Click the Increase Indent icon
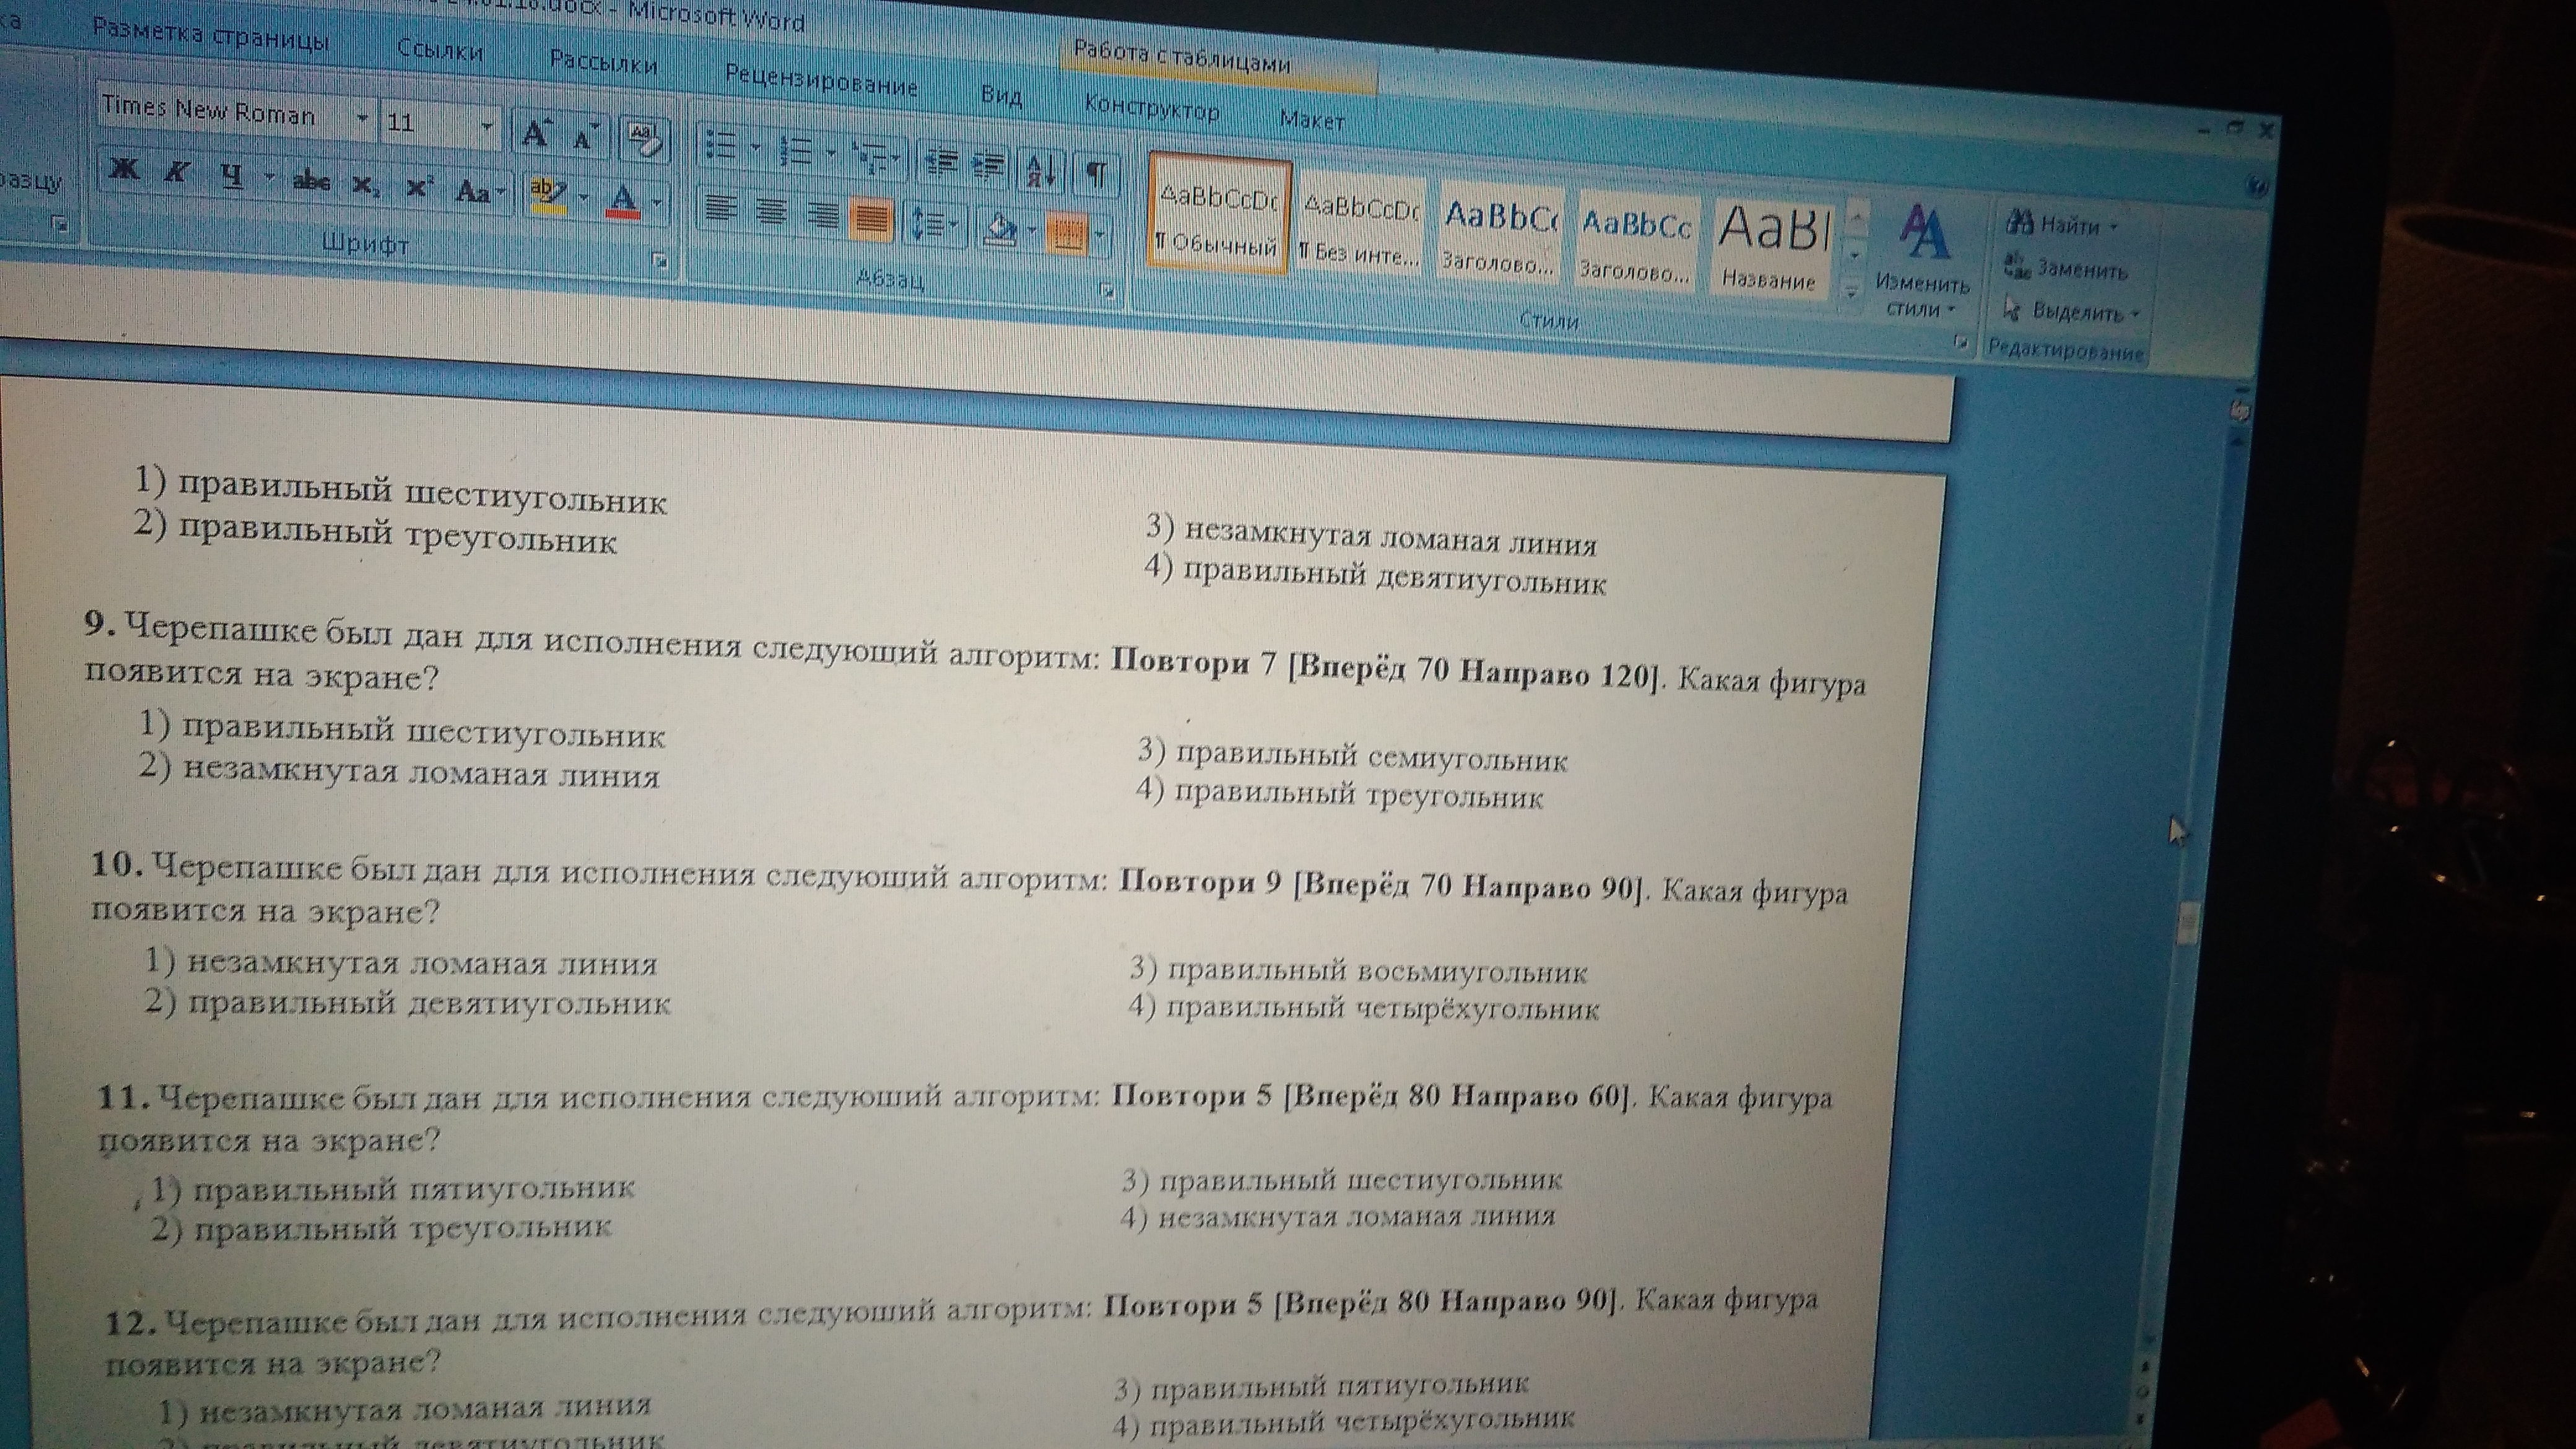Image resolution: width=2576 pixels, height=1449 pixels. [x=989, y=165]
